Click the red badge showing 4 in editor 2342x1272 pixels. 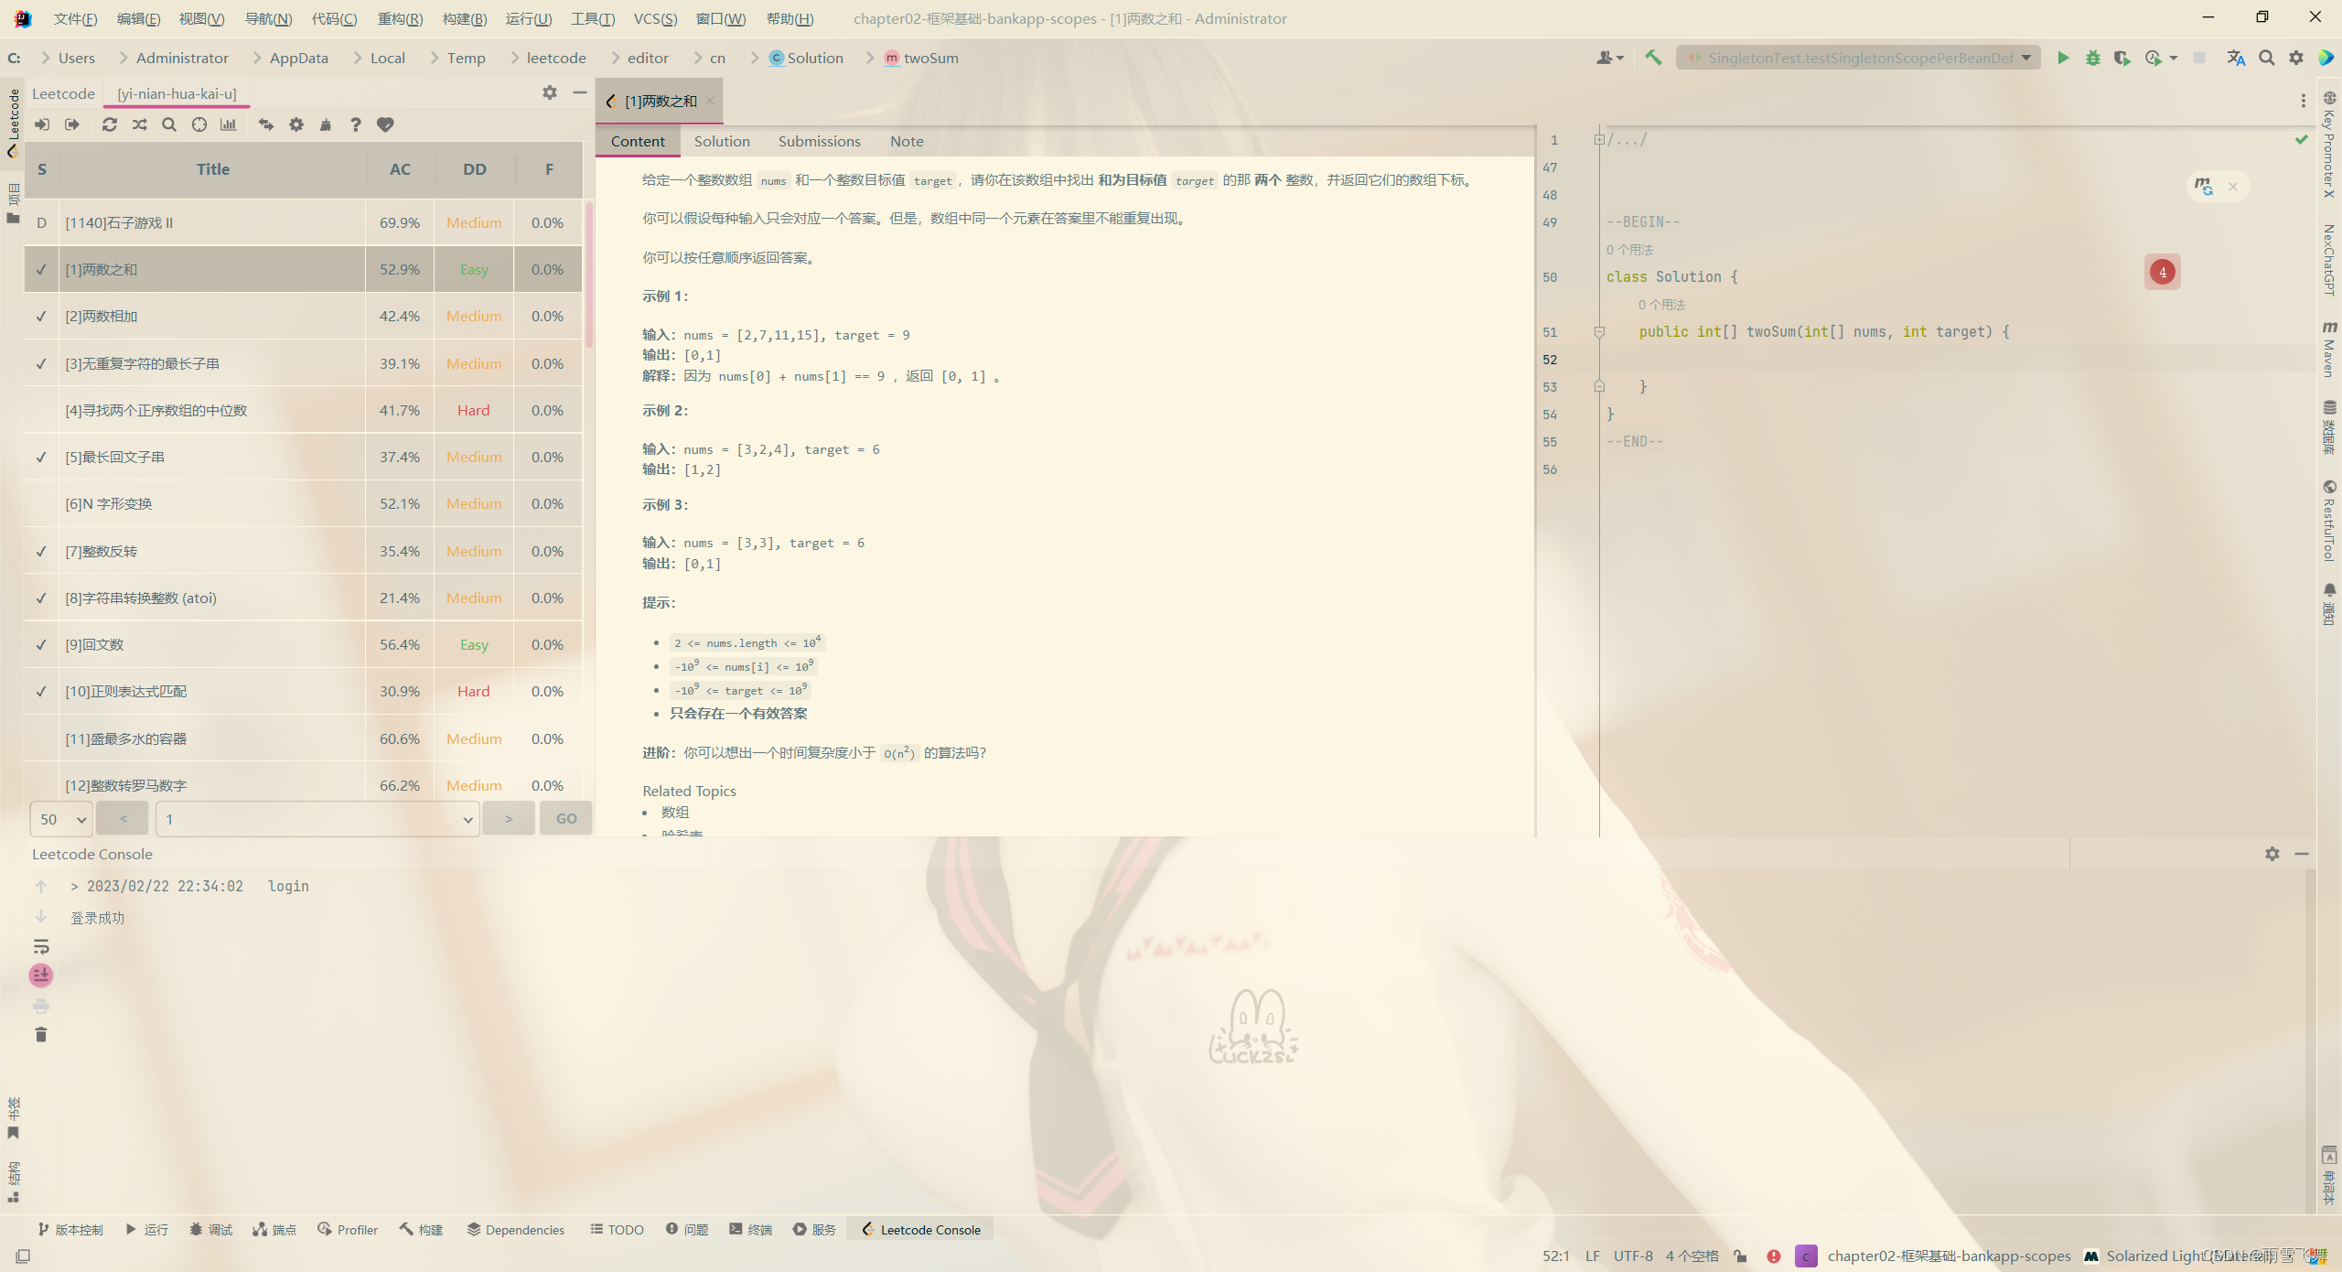coord(2163,272)
